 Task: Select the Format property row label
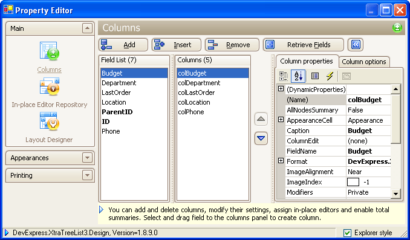click(316, 161)
